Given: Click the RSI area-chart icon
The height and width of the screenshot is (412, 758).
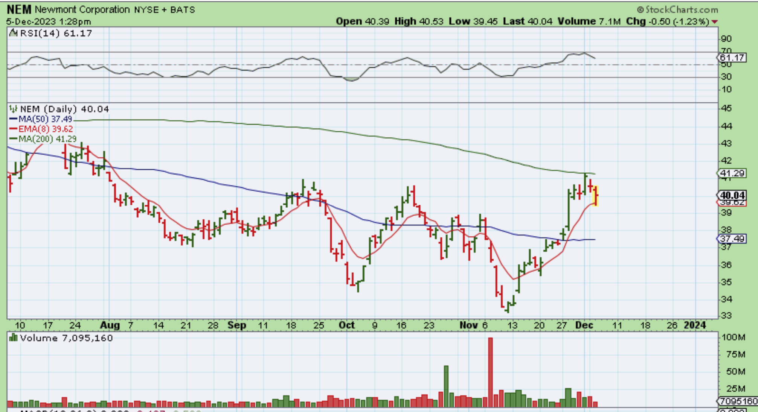Looking at the screenshot, I should (14, 33).
